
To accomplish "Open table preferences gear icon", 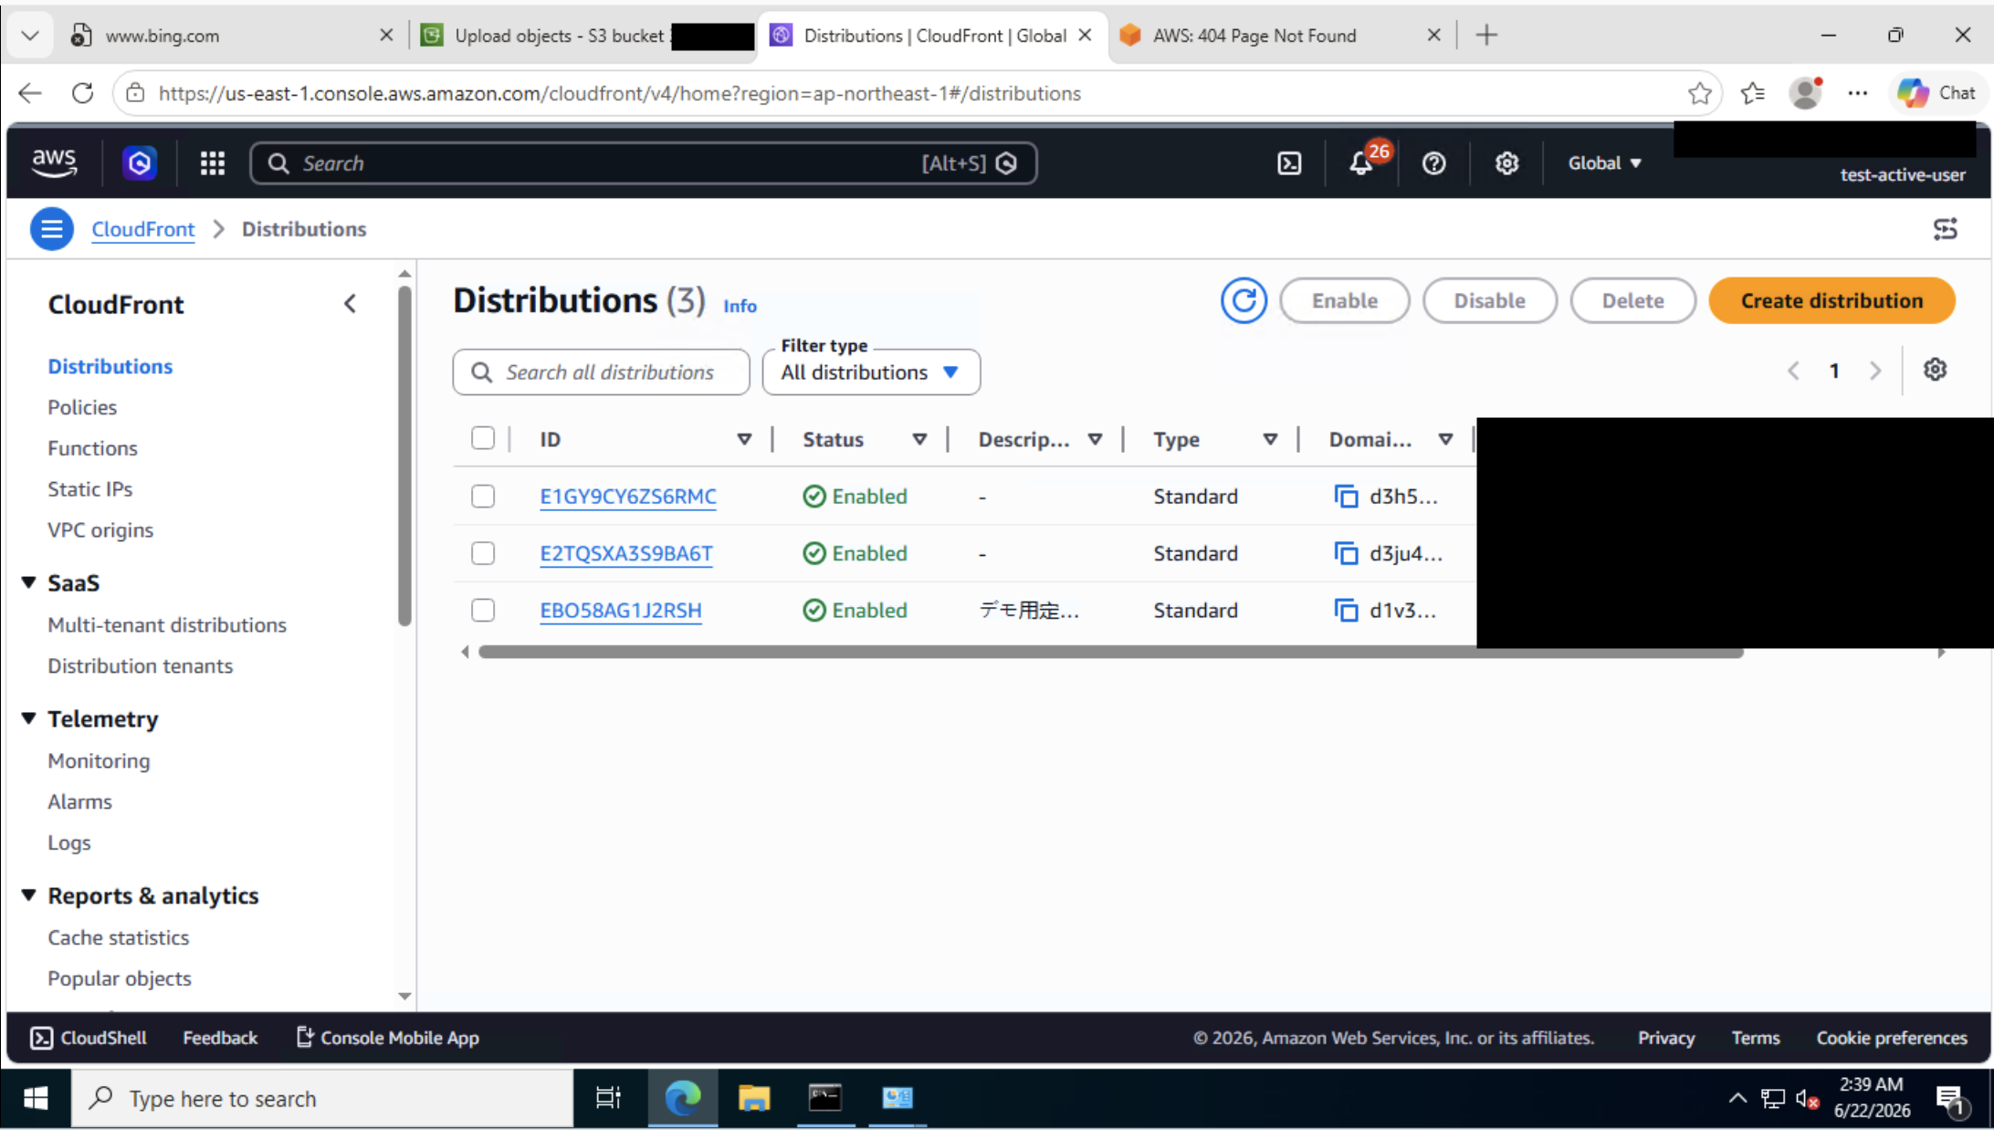I will [1935, 370].
